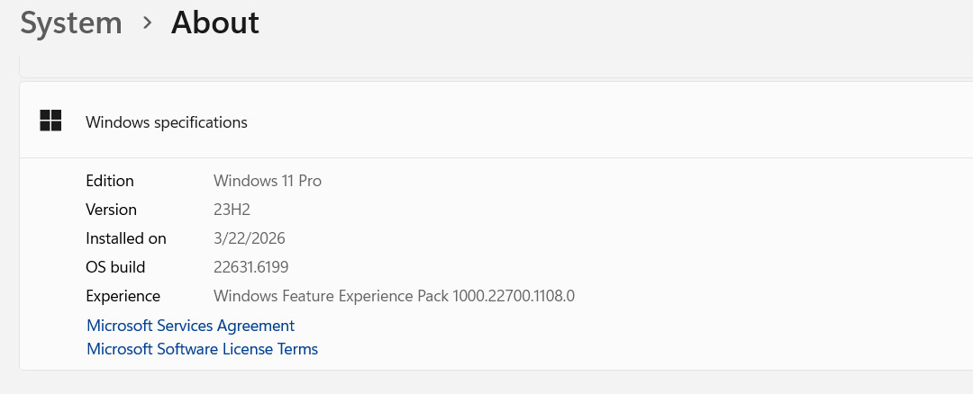
Task: Select the 3/22/2026 install date
Action: 250,238
